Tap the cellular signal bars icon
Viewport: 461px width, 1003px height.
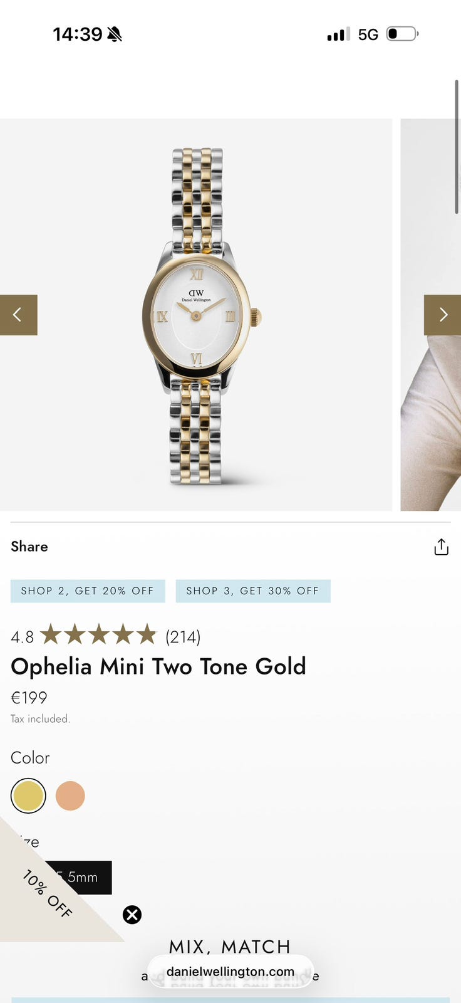coord(338,34)
